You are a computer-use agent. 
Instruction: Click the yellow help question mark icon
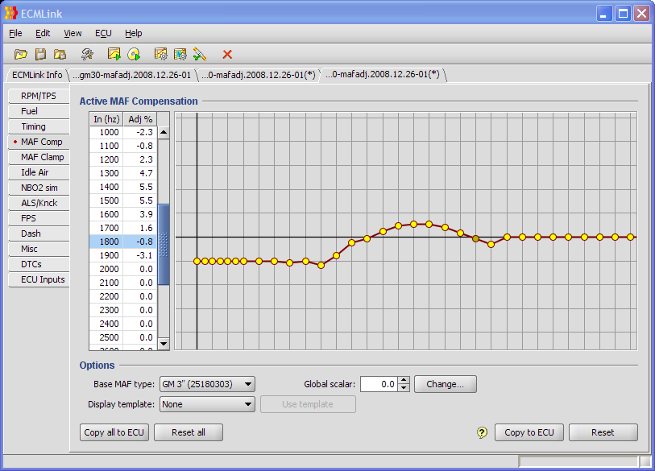tap(482, 433)
